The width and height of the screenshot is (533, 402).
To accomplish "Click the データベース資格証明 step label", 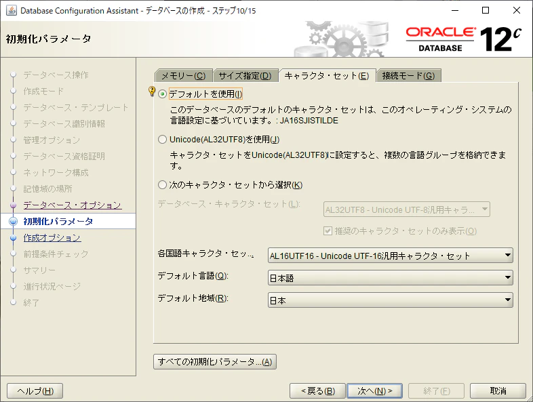I will pyautogui.click(x=64, y=157).
